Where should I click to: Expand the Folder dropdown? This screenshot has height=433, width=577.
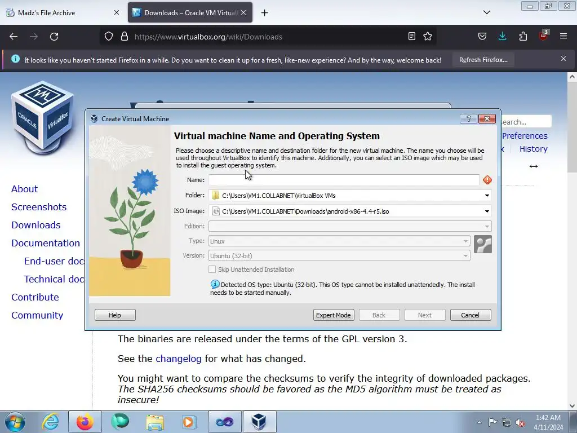(x=487, y=196)
